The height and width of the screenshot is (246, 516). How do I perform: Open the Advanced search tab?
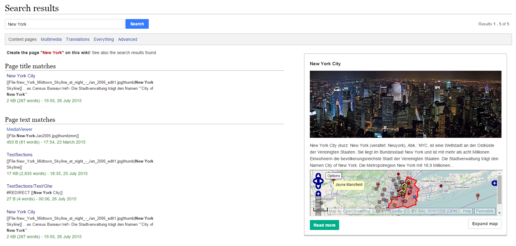pos(128,39)
